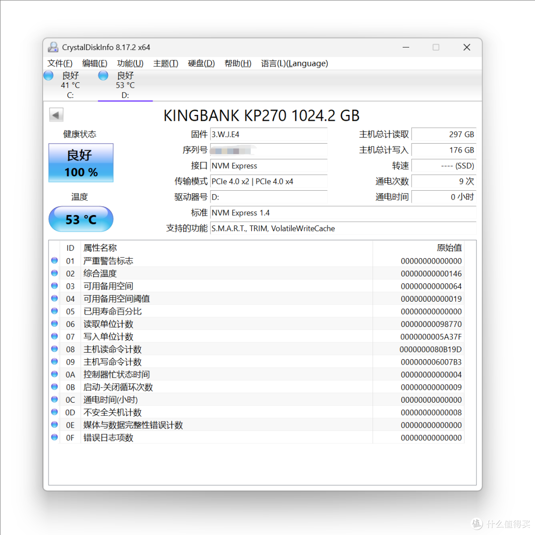Click host total reads value 297 GB
This screenshot has width=535, height=535.
[444, 134]
